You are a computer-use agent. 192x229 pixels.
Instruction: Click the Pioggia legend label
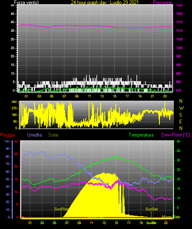click(x=7, y=135)
